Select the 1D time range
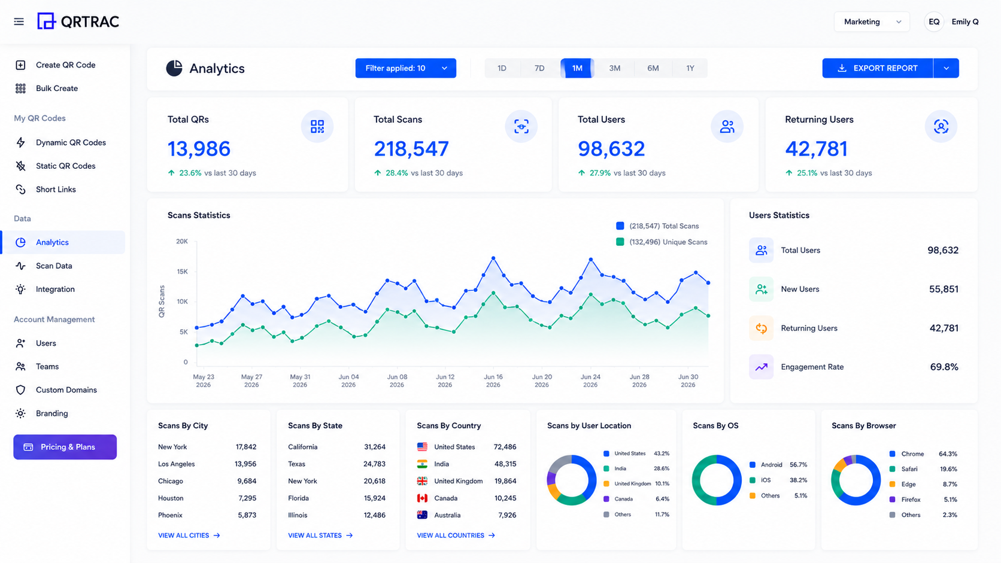The height and width of the screenshot is (563, 1001). [502, 68]
